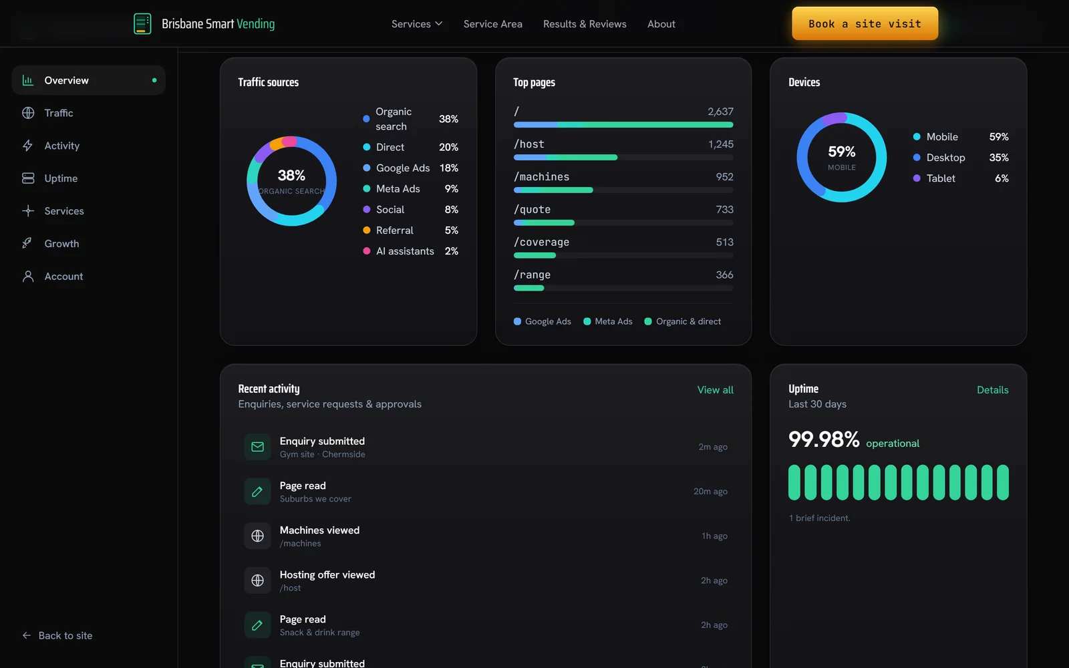Expand the Services dropdown chevron in header
This screenshot has height=668, width=1069.
pyautogui.click(x=439, y=24)
